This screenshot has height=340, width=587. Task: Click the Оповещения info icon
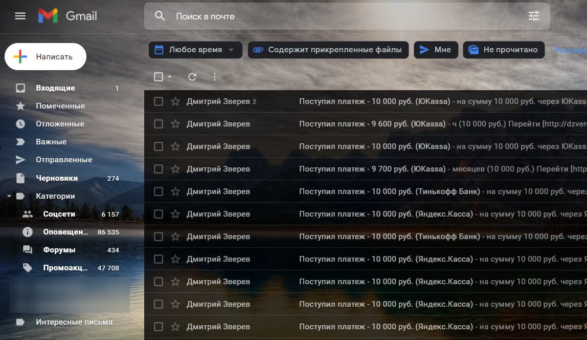pyautogui.click(x=27, y=232)
